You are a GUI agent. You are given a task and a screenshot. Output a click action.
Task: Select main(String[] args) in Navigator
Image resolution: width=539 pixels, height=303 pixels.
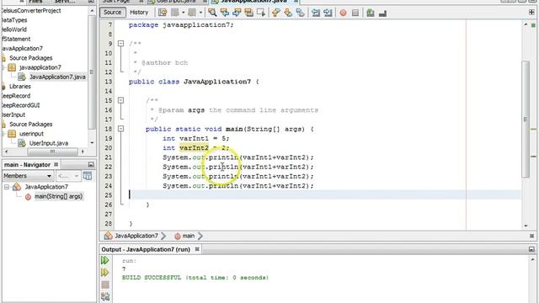pyautogui.click(x=58, y=196)
